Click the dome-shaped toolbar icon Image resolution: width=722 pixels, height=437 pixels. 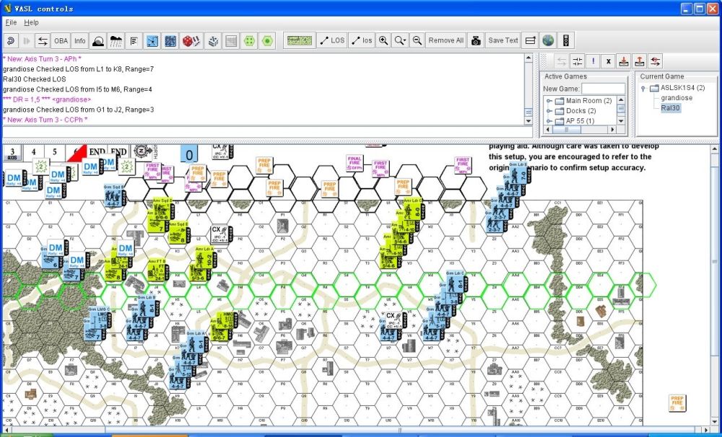coord(98,40)
